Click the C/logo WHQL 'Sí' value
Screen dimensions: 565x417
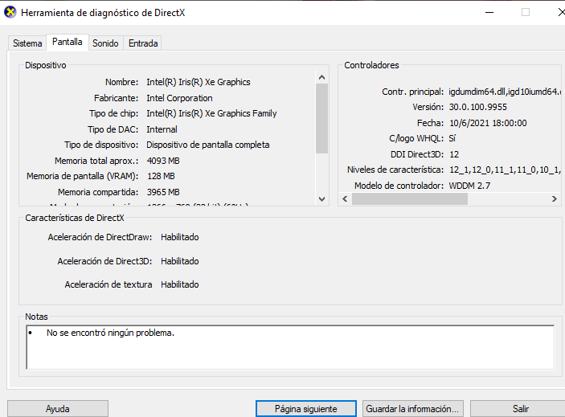pos(452,138)
